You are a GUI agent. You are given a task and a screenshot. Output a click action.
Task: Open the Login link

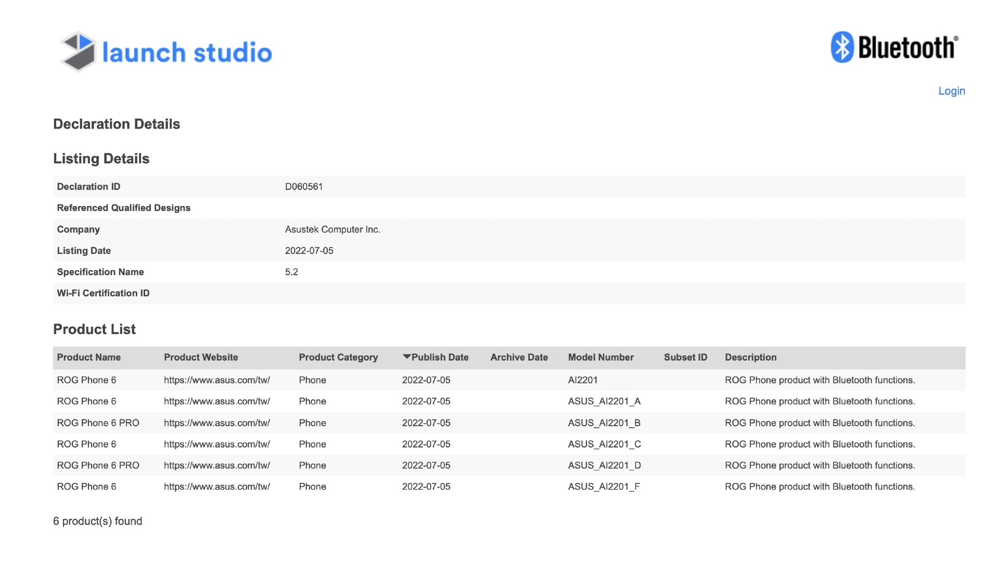(952, 91)
